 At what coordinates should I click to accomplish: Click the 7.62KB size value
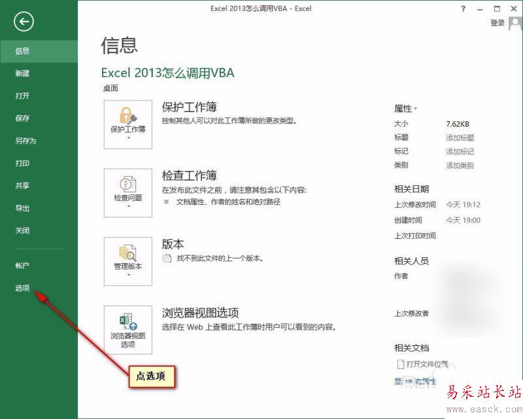pyautogui.click(x=458, y=124)
